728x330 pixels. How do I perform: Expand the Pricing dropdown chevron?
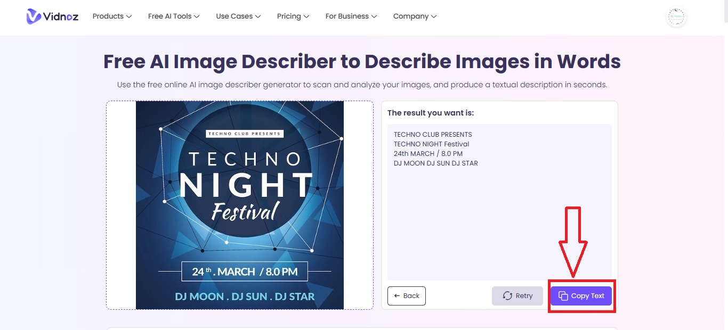point(306,16)
